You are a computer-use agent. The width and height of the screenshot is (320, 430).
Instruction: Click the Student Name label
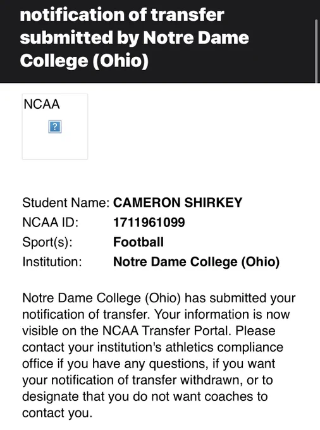tap(66, 202)
